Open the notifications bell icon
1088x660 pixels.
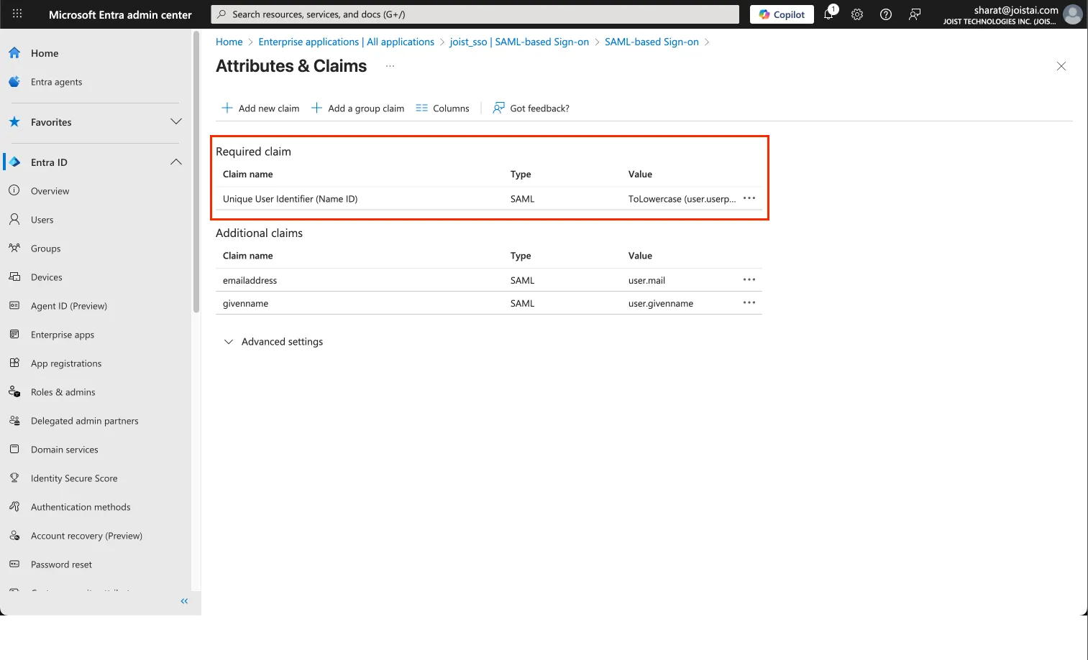pyautogui.click(x=829, y=14)
